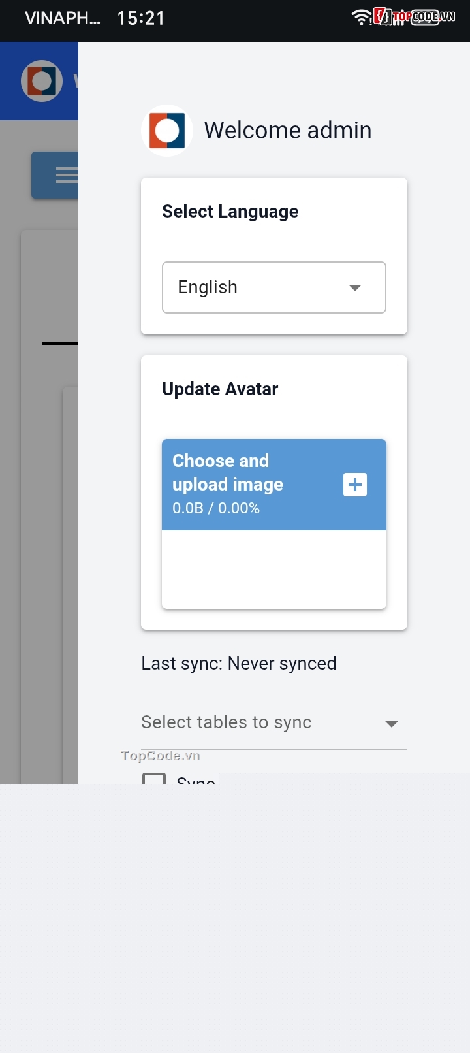Tap the app logo in the blue header
The height and width of the screenshot is (1053, 470).
[42, 81]
